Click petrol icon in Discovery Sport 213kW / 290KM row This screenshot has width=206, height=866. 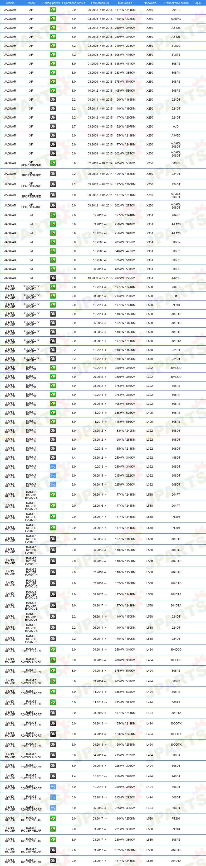pos(53,296)
